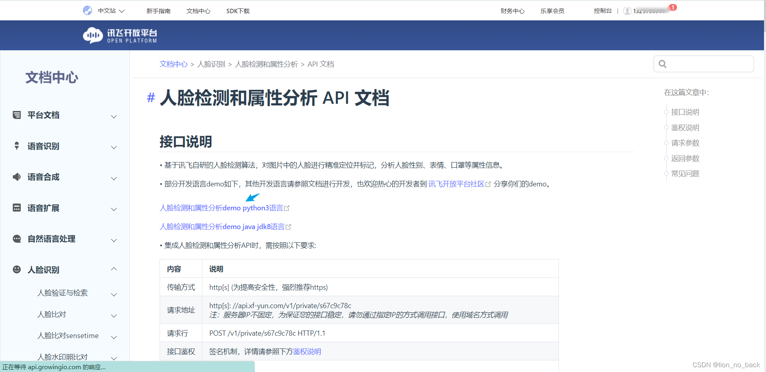Click the 语音合成 speaker icon
Viewport: 766px width, 372px height.
[x=17, y=177]
